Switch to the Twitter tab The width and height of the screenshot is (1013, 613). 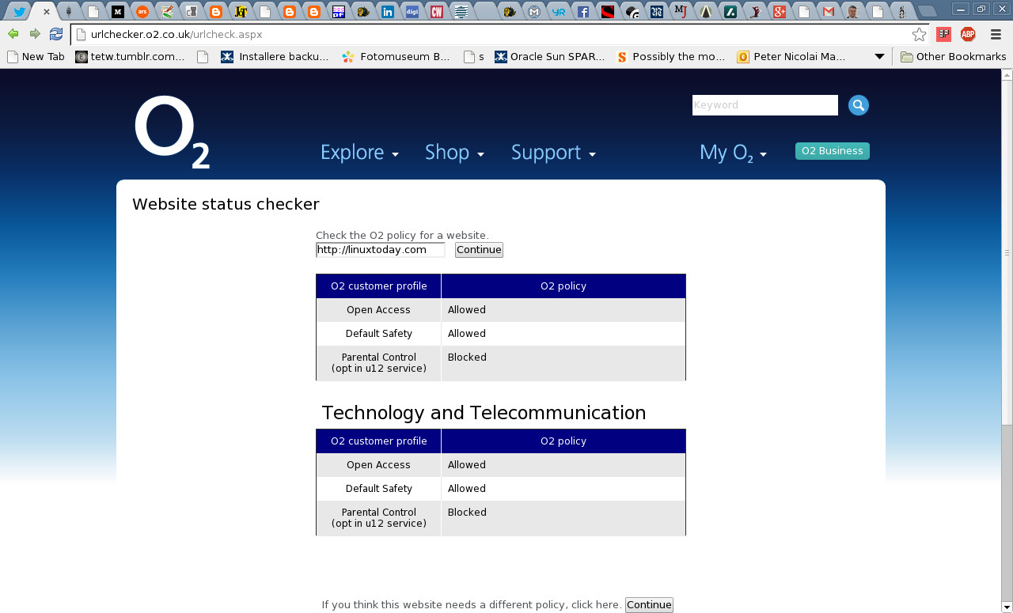[x=19, y=12]
